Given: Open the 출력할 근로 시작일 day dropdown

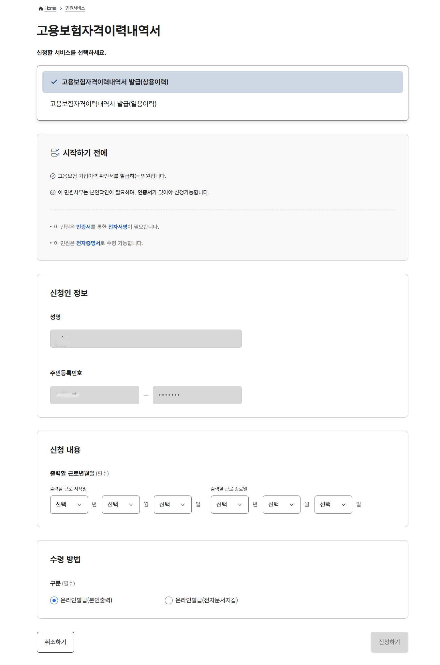Looking at the screenshot, I should [172, 504].
